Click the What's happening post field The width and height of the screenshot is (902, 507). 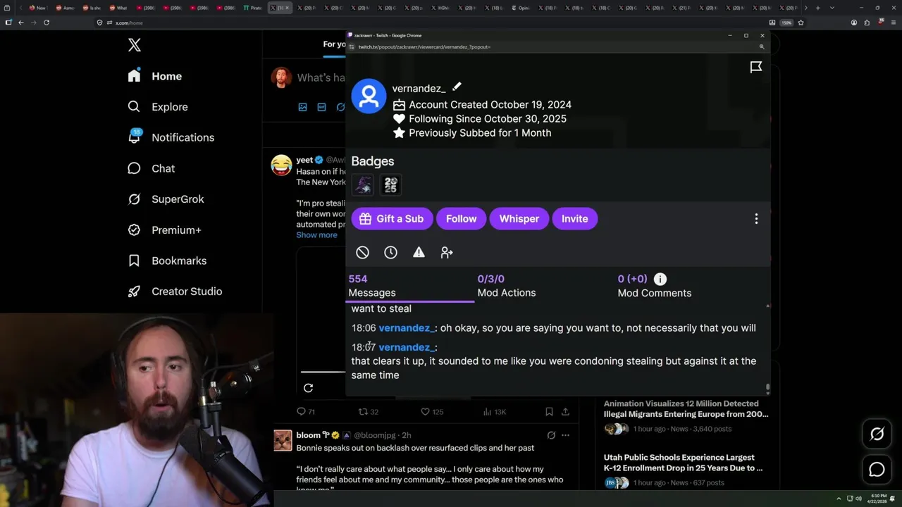321,77
